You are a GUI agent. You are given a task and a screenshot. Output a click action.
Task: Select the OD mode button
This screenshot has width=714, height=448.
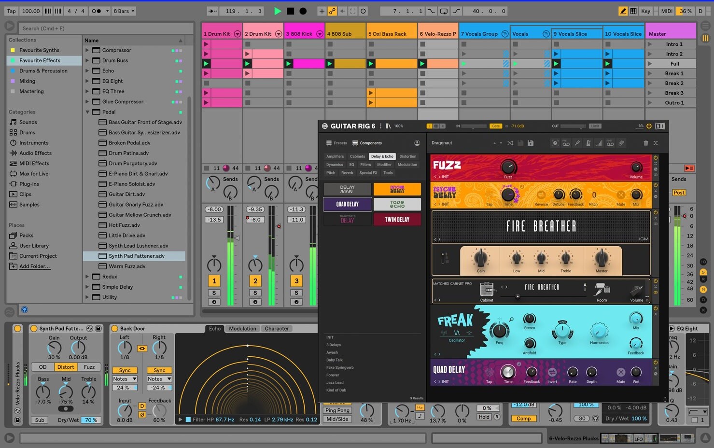(x=42, y=367)
